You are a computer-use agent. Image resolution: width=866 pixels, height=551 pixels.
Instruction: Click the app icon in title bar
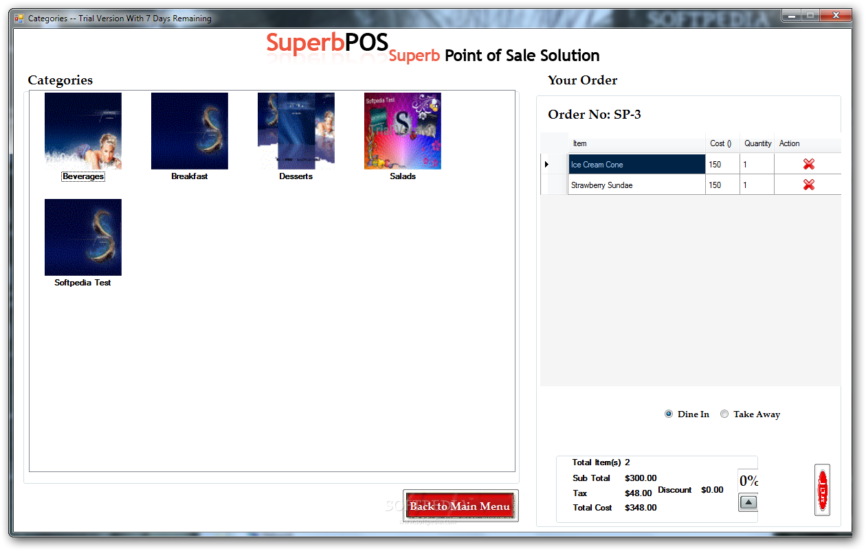pos(19,19)
